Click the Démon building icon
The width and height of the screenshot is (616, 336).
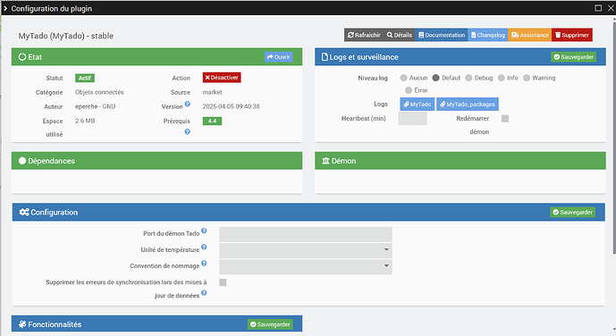coord(325,161)
